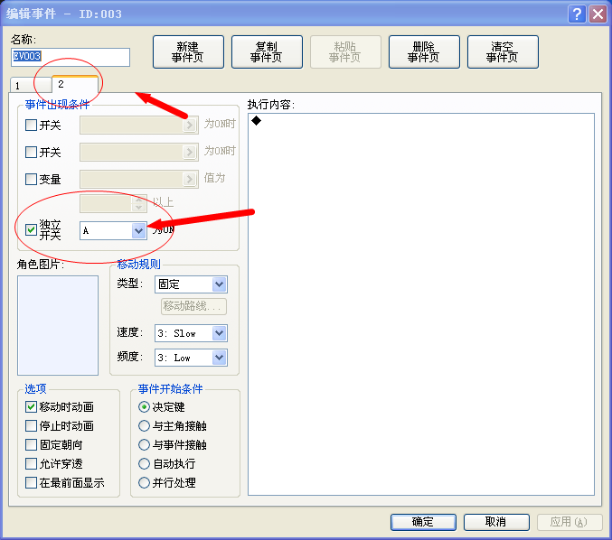Select 与事件接触 trigger radio button
This screenshot has height=540, width=612.
(144, 444)
